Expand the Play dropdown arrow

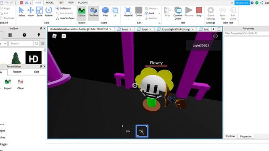point(167,19)
